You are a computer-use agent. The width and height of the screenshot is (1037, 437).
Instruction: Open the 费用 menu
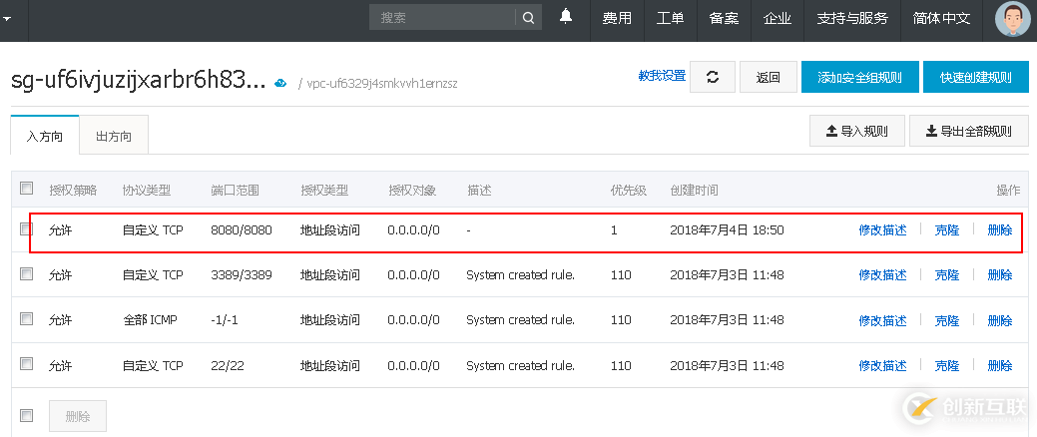[x=617, y=18]
